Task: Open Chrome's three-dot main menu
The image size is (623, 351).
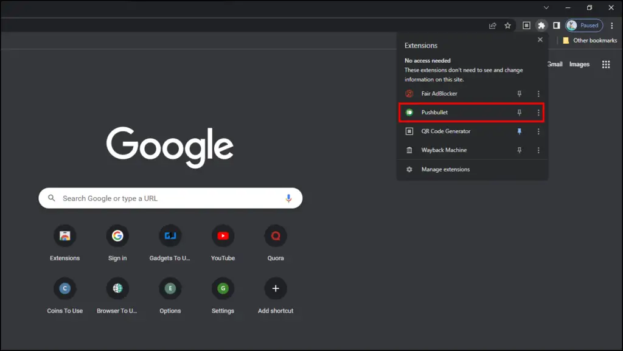Action: coord(612,26)
